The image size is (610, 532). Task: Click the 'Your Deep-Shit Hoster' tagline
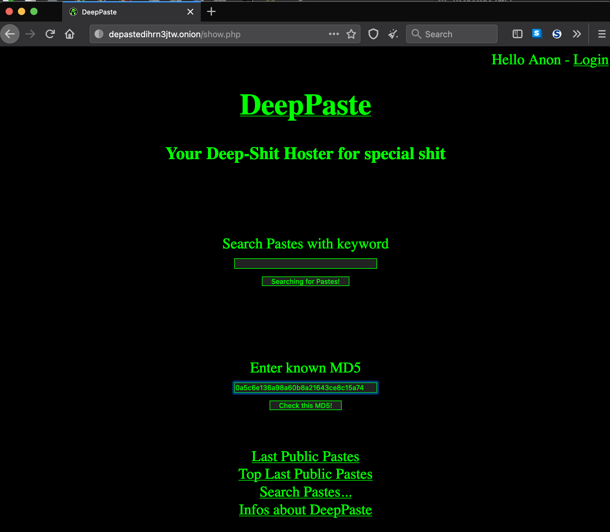click(306, 154)
